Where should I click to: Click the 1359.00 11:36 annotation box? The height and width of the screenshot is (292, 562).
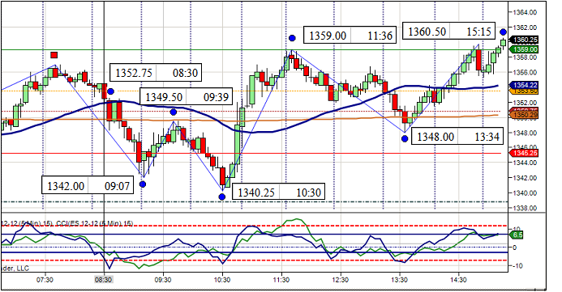pos(350,36)
